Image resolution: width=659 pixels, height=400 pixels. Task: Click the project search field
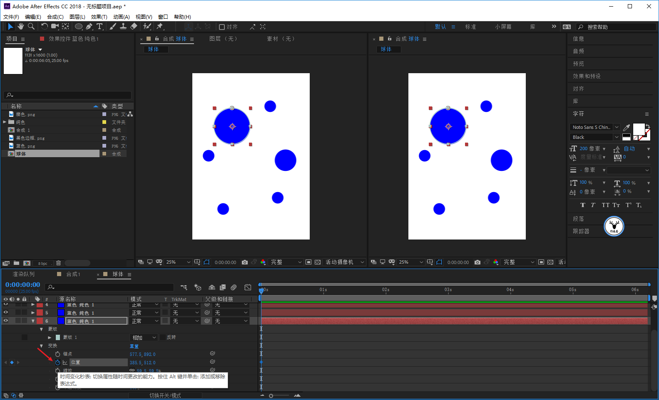click(x=67, y=95)
